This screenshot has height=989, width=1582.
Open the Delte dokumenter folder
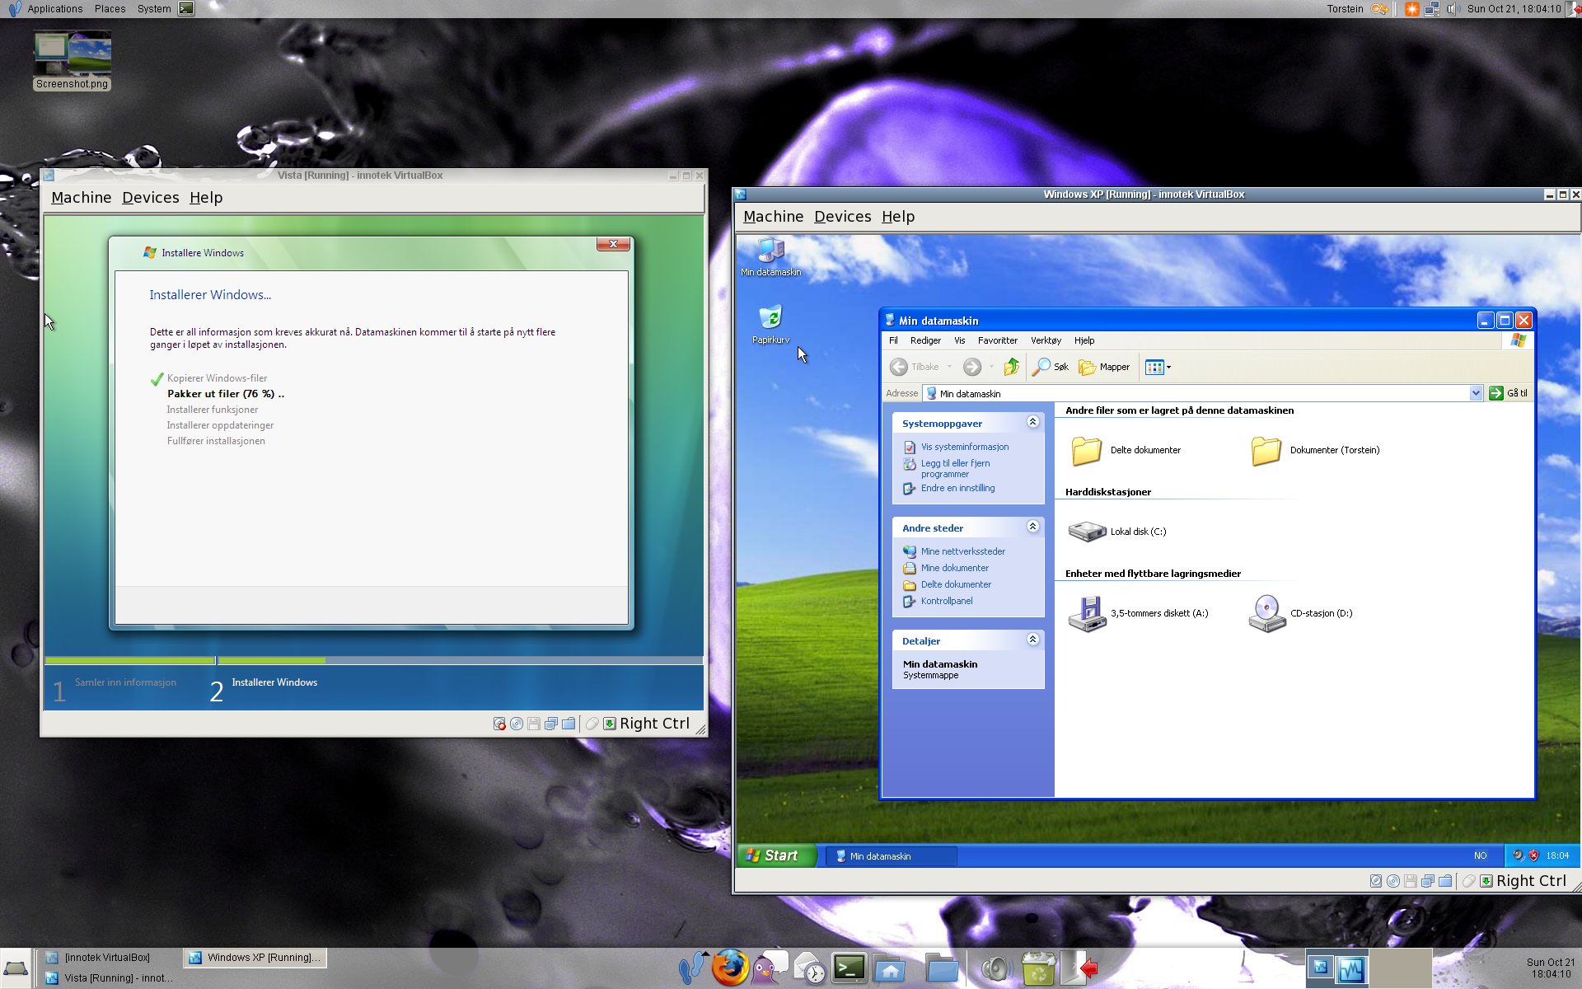pos(1126,450)
